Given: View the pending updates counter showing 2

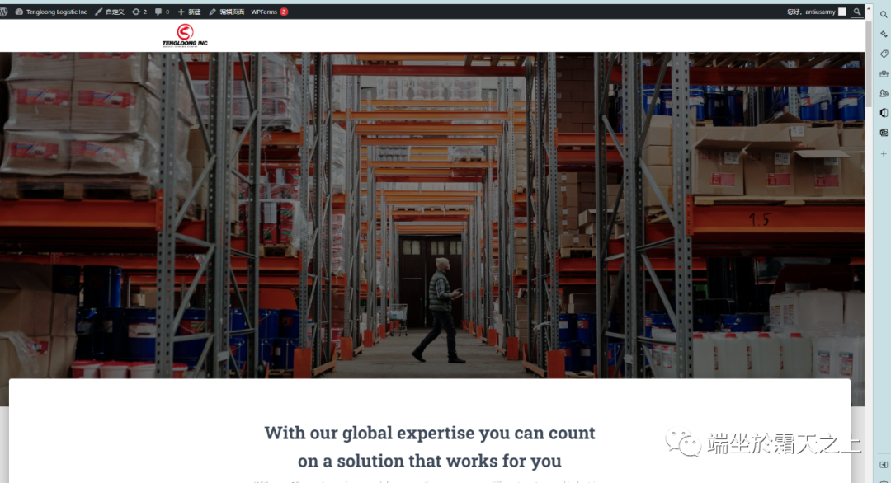Looking at the screenshot, I should [139, 12].
